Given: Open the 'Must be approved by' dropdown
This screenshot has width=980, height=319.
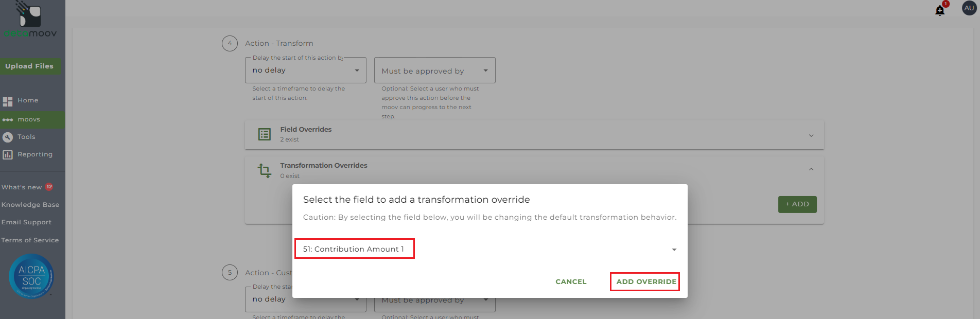Looking at the screenshot, I should pyautogui.click(x=434, y=70).
